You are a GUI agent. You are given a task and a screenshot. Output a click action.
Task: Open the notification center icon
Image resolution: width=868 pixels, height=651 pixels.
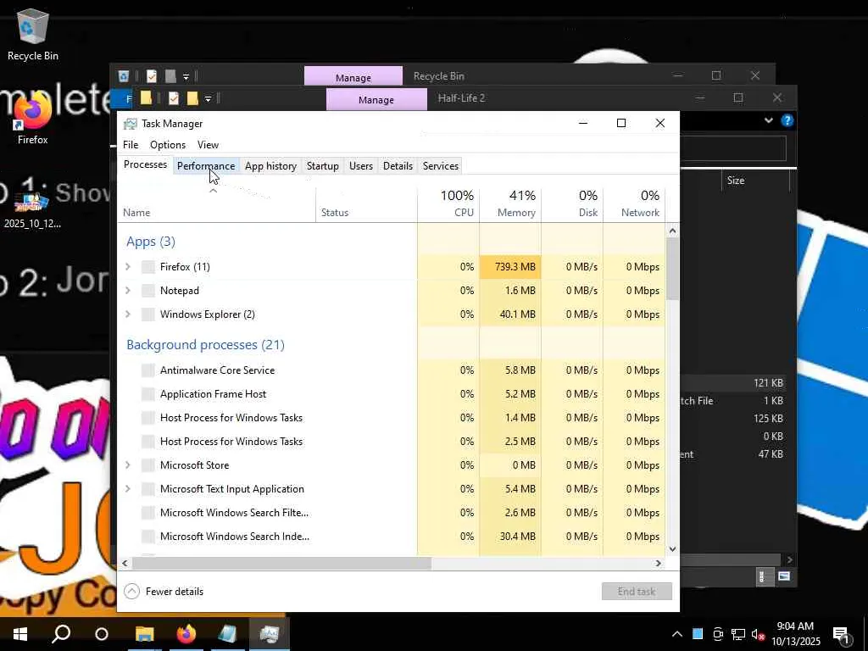click(842, 635)
